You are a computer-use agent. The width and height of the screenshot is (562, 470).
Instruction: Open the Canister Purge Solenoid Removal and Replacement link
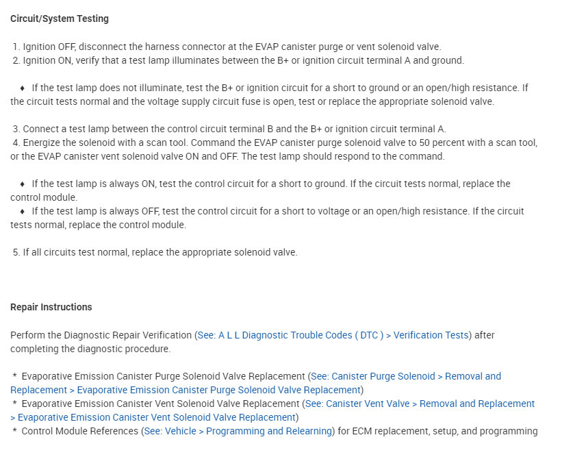[x=406, y=376]
